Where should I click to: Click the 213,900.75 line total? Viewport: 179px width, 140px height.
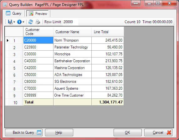(108, 61)
